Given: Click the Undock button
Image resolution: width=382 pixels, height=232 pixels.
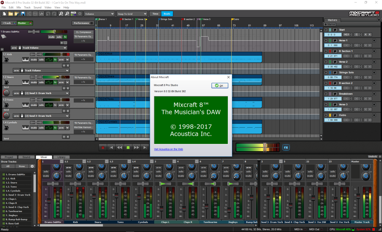Looking at the screenshot, I should pos(373,157).
